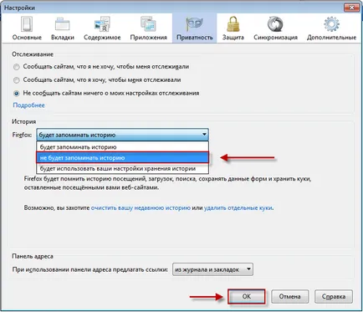Screen dimensions: 363x312
Task: Select 'Сообщать сайтам, что я не хочу' radio
Action: coord(17,67)
